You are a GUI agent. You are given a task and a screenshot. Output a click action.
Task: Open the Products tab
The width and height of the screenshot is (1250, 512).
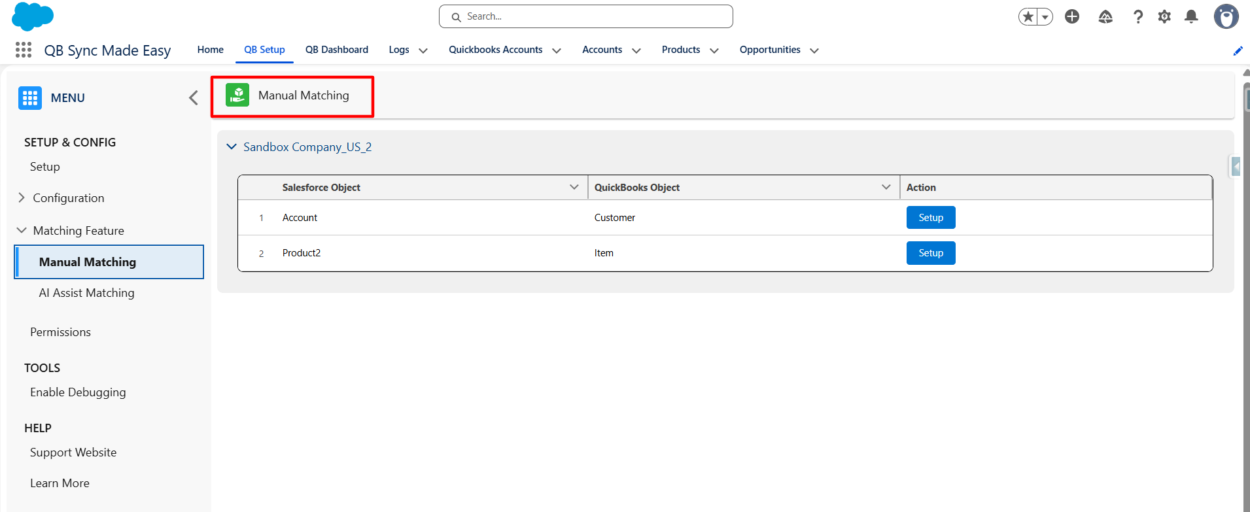coord(681,50)
